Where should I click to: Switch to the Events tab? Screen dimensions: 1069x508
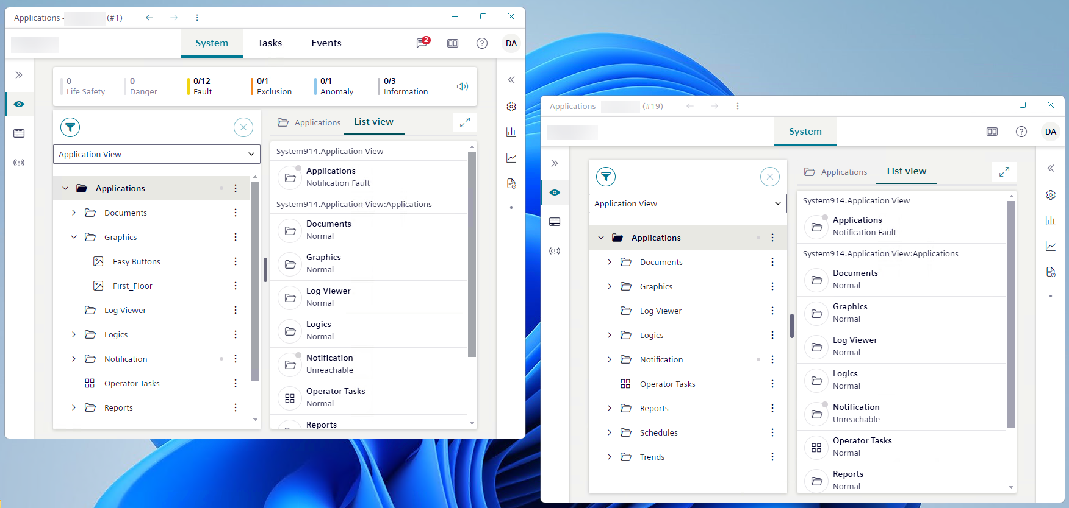tap(326, 43)
